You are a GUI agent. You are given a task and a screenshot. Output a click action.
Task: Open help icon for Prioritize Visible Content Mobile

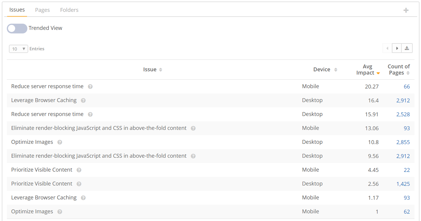point(79,170)
